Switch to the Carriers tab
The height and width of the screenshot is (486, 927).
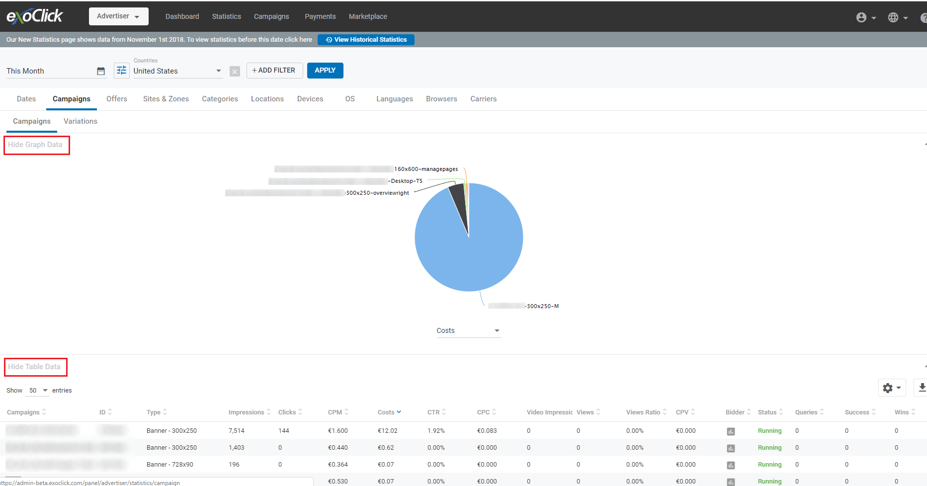[x=484, y=99]
